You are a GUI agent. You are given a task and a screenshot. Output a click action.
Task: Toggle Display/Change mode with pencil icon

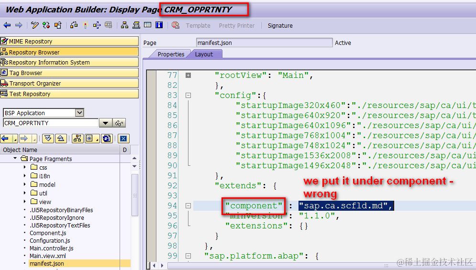click(x=34, y=25)
